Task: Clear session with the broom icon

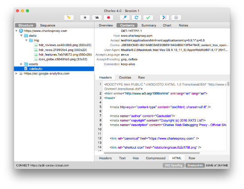Action: (x=69, y=18)
